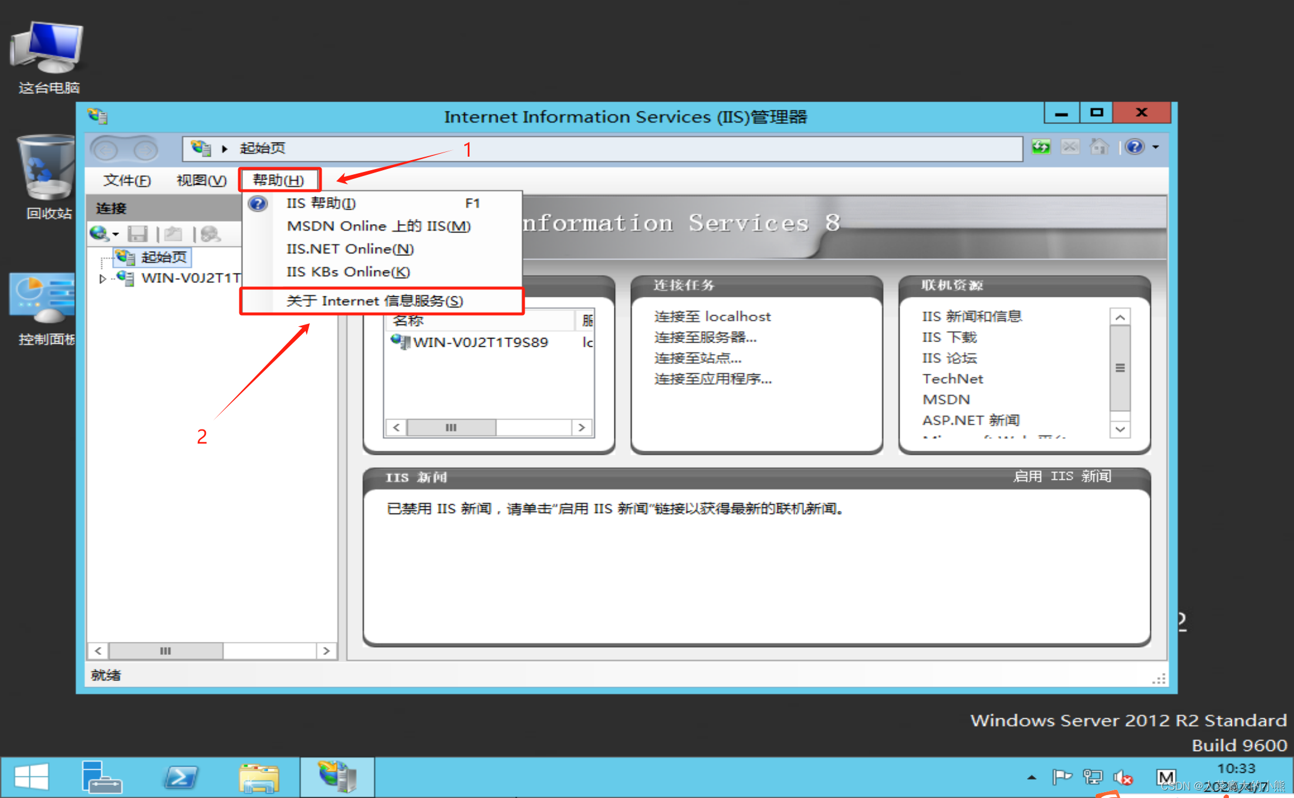Click 连接至 localhost link

[x=712, y=316]
